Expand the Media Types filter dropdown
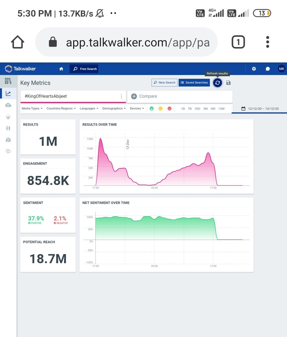Screen dimensions: 287x337 coord(32,109)
